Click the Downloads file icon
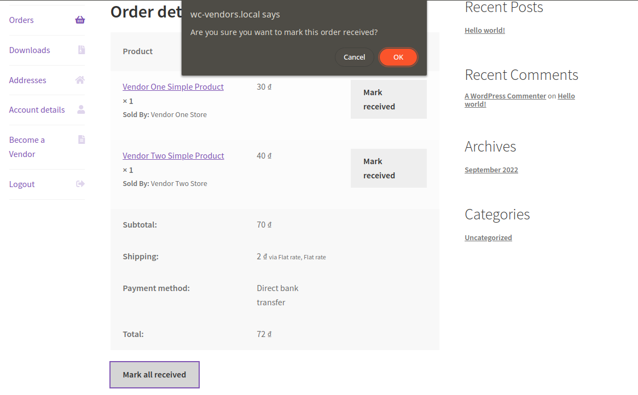This screenshot has width=638, height=395. [x=82, y=50]
